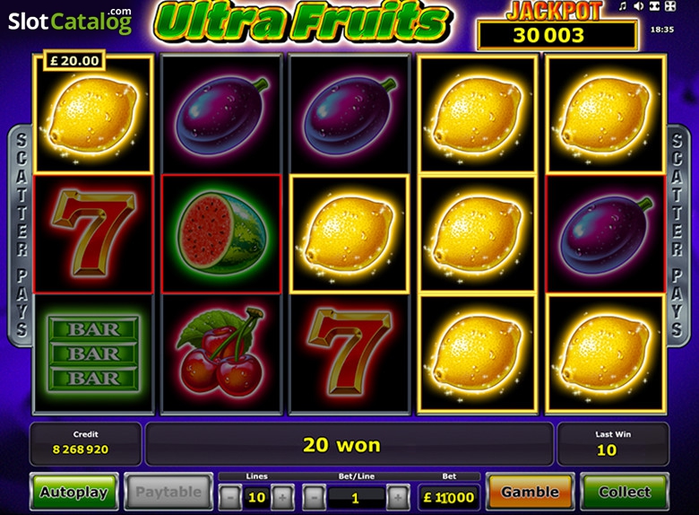
Task: Toggle the background music note icon
Action: [623, 6]
